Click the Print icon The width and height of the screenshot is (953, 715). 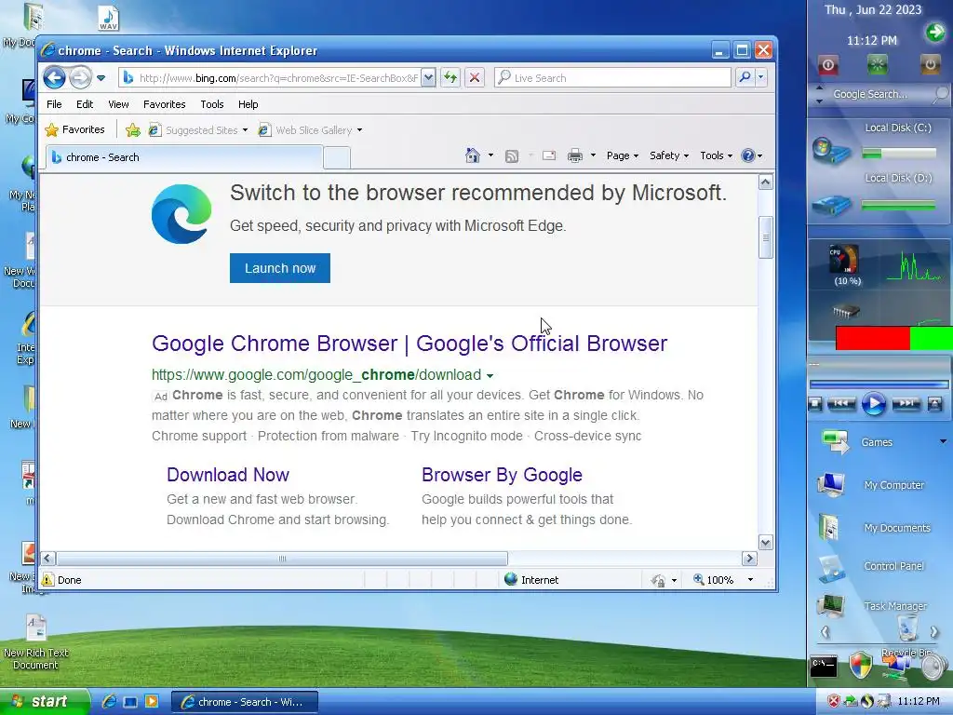[575, 156]
